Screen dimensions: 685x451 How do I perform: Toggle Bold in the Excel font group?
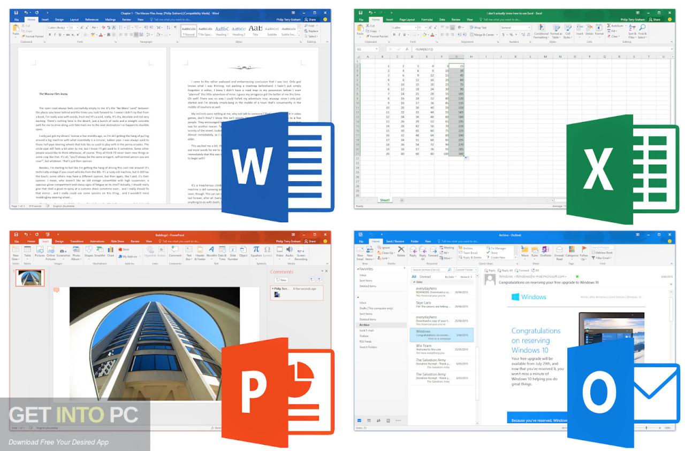394,35
